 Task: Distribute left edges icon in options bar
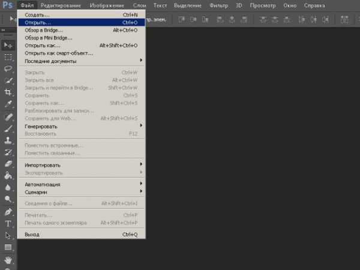pyautogui.click(x=302, y=20)
